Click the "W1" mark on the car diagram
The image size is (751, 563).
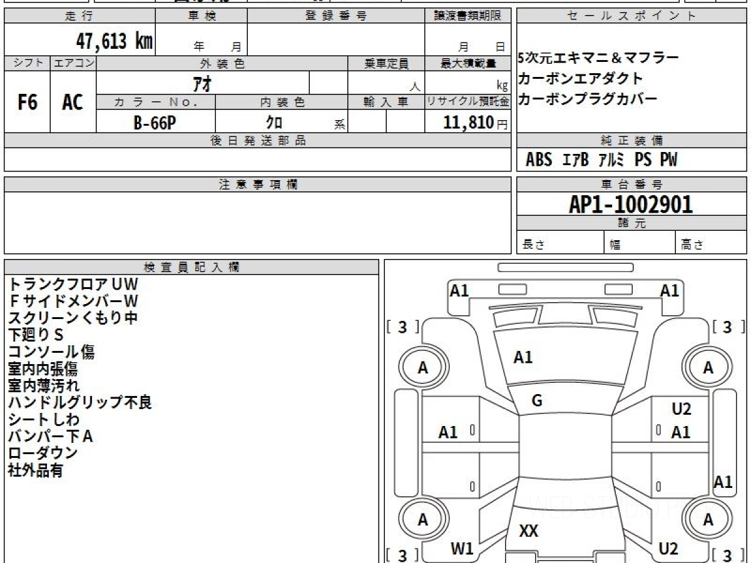(x=462, y=549)
